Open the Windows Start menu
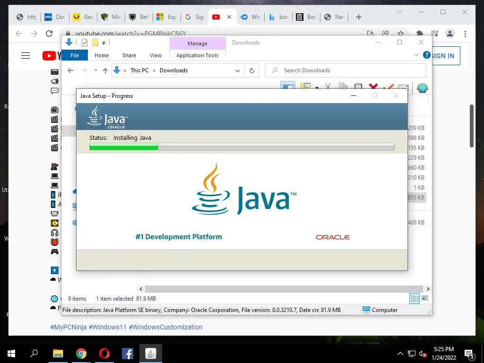The height and width of the screenshot is (363, 484). coord(11,354)
